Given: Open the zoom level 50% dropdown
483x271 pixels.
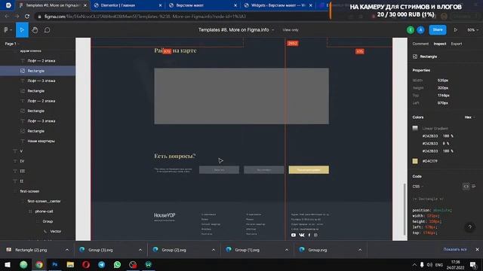Looking at the screenshot, I should tap(472, 30).
